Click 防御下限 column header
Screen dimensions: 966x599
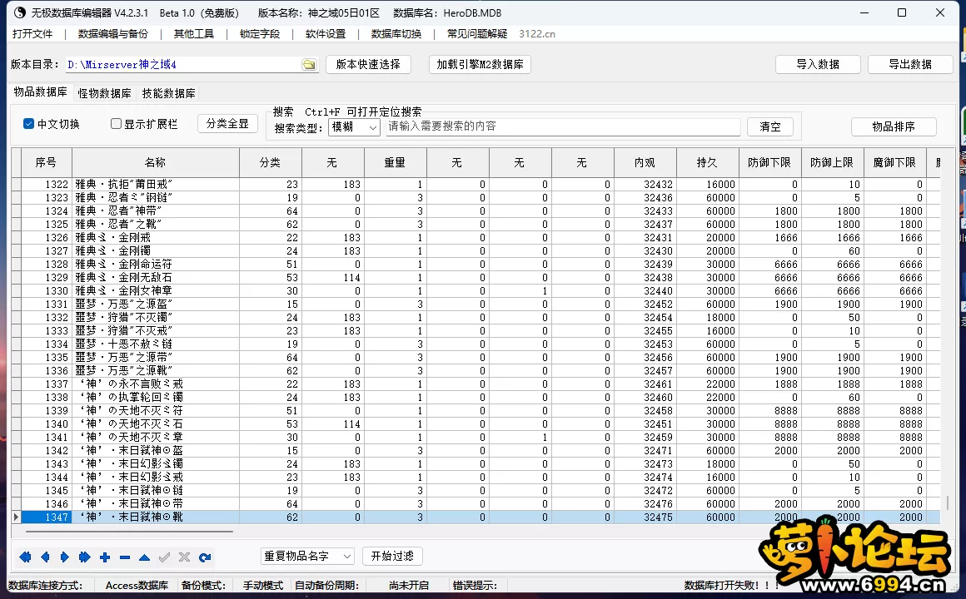coord(769,162)
